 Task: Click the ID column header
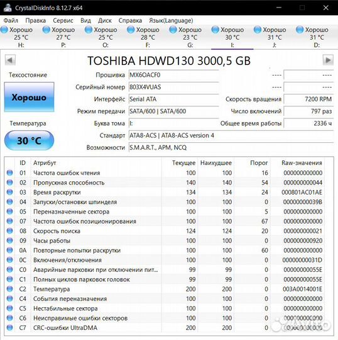(23, 163)
